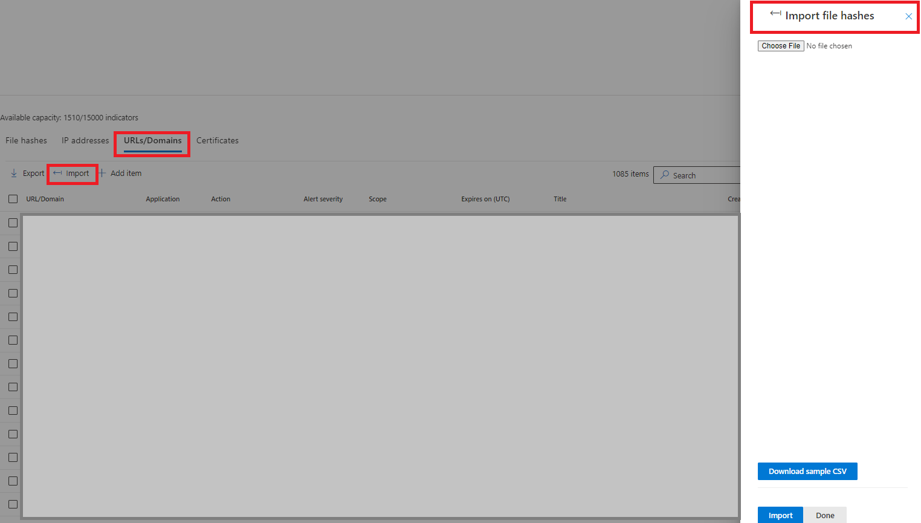Switch to the Certificates tab
The image size is (921, 523).
click(x=218, y=140)
